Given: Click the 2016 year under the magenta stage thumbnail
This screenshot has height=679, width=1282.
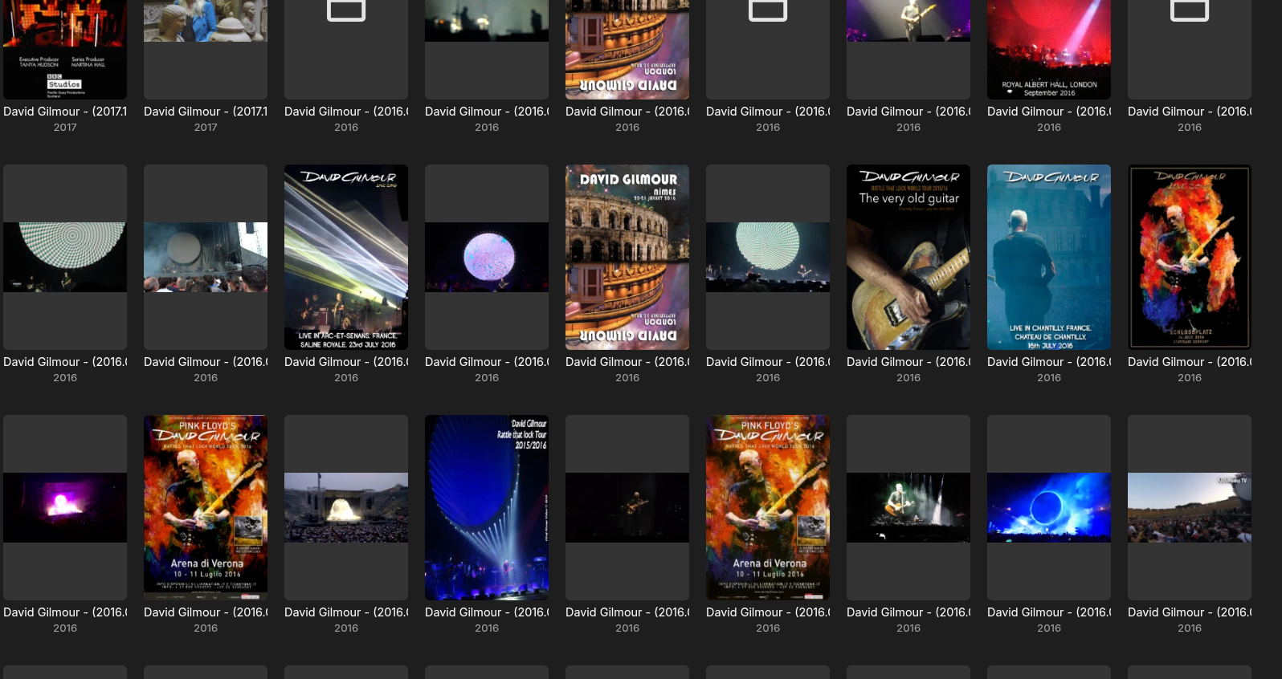Looking at the screenshot, I should point(65,628).
